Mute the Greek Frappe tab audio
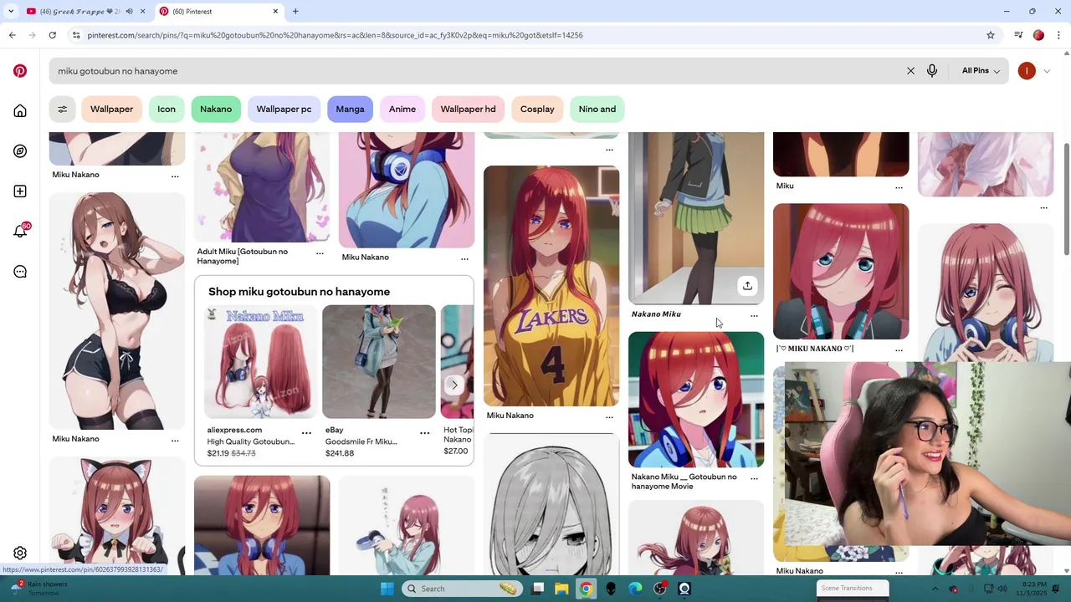The width and height of the screenshot is (1071, 602). (x=129, y=12)
